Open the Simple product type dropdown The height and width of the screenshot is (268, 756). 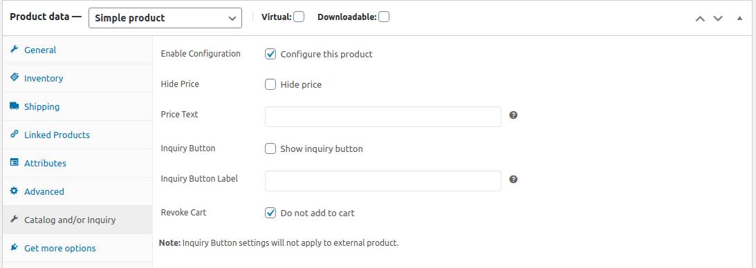165,18
